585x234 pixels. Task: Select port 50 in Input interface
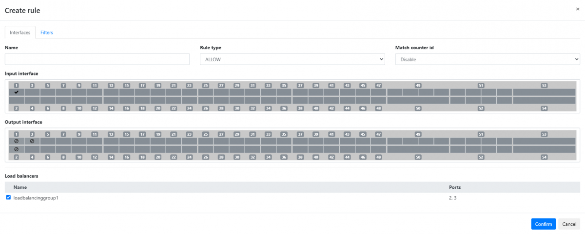click(418, 100)
